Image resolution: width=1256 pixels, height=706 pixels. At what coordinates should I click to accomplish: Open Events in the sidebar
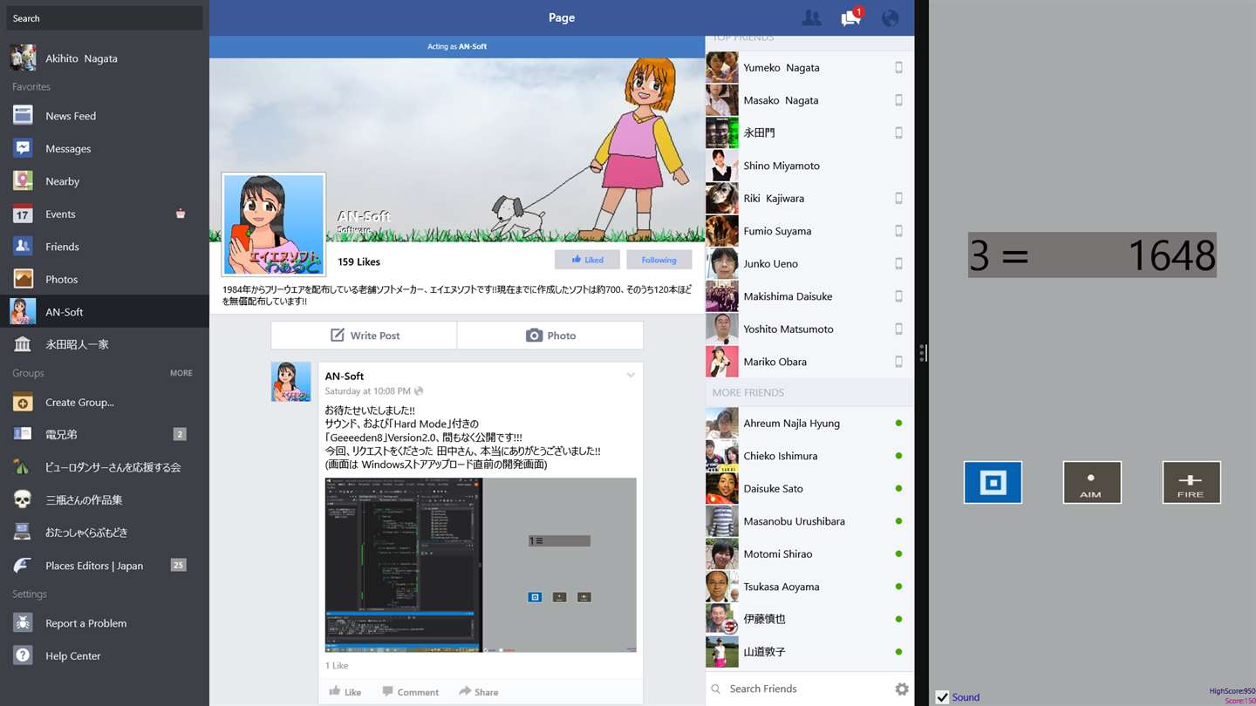coord(105,214)
